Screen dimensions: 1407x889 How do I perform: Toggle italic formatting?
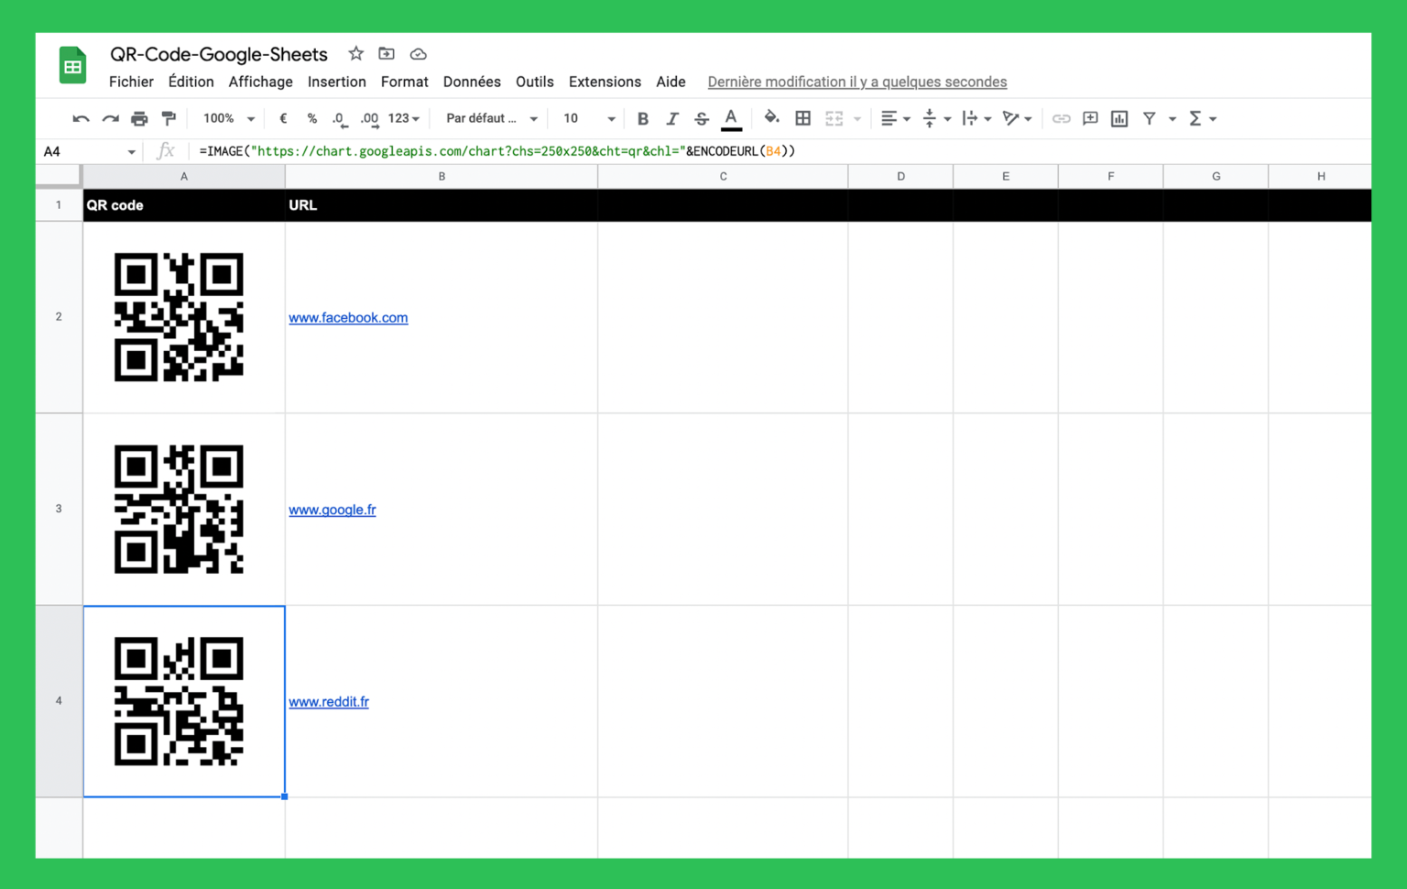pyautogui.click(x=671, y=118)
